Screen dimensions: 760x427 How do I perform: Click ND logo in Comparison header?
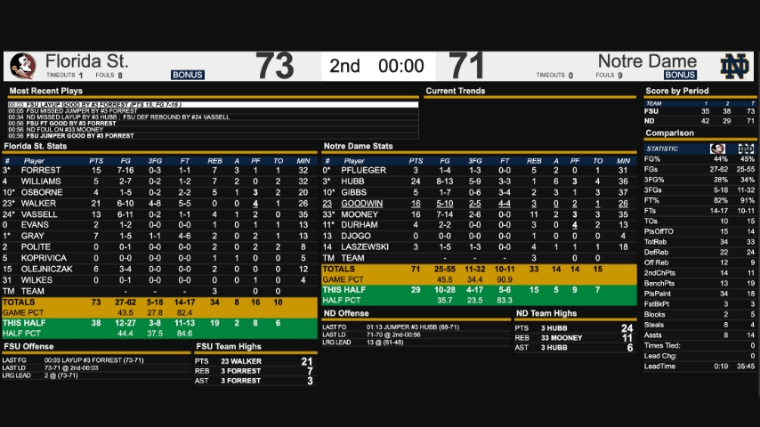(745, 149)
